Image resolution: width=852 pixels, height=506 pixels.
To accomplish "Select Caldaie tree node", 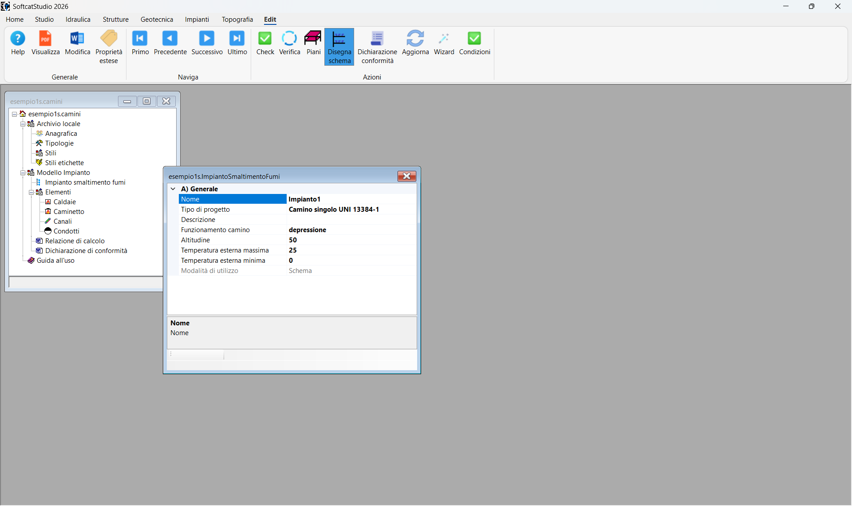I will click(64, 202).
